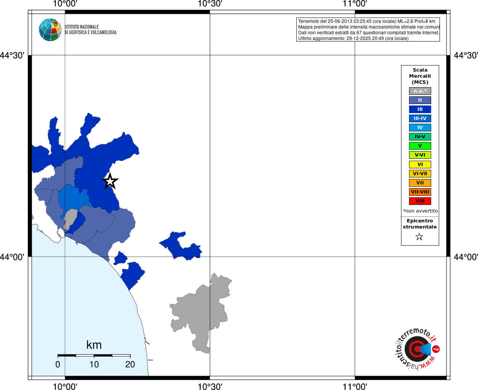This screenshot has width=478, height=390.
Task: Select the n.a.* gray legend swatch
Action: pos(420,91)
